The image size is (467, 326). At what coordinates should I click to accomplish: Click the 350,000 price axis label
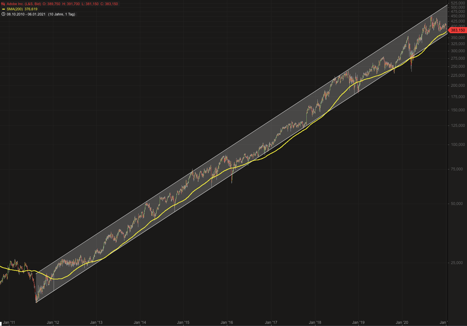(458, 38)
